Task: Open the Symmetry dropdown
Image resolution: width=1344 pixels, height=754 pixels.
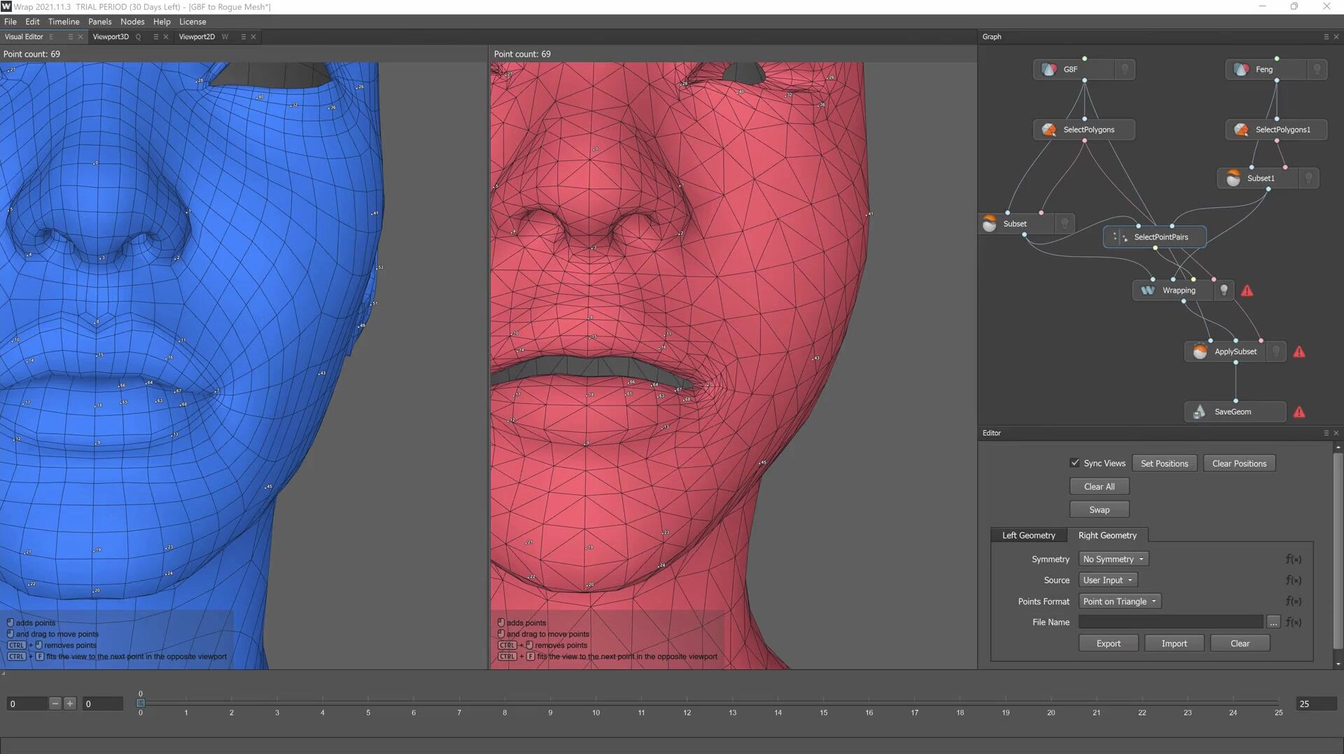Action: coord(1113,559)
